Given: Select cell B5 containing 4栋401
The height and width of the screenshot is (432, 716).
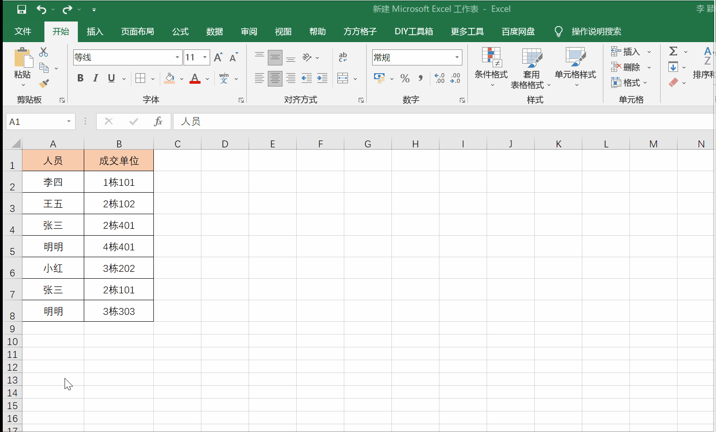Looking at the screenshot, I should [119, 247].
